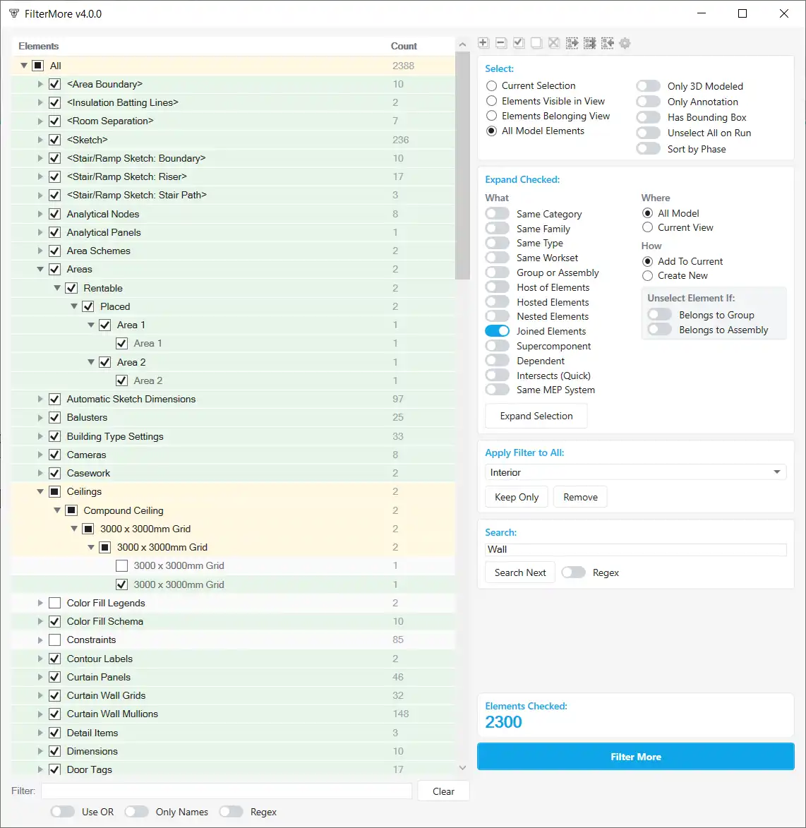The image size is (806, 828).
Task: Click the collapse all (minus) toolbar icon
Action: point(501,43)
